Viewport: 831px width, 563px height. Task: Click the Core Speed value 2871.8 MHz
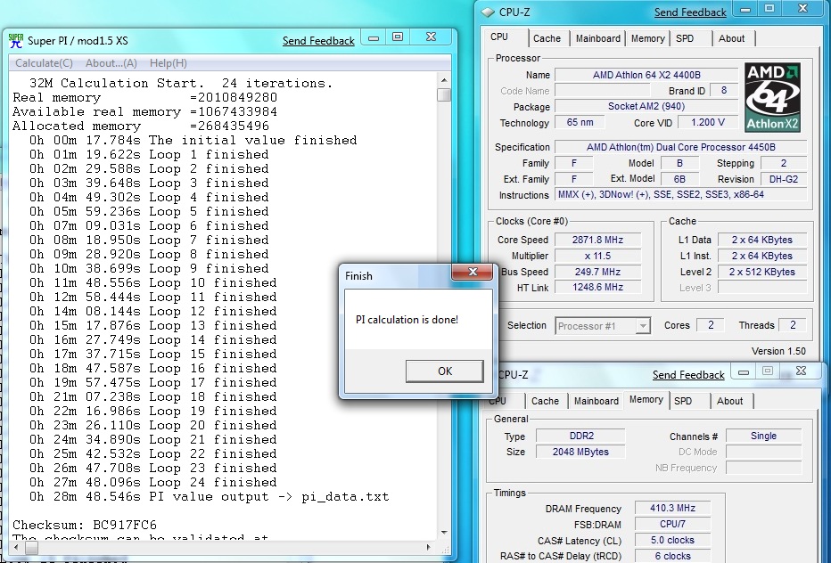[x=597, y=240]
